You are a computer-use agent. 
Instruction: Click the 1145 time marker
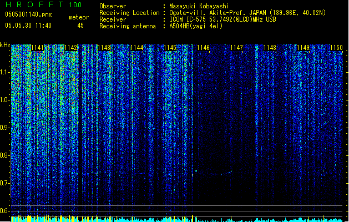(x=170, y=48)
